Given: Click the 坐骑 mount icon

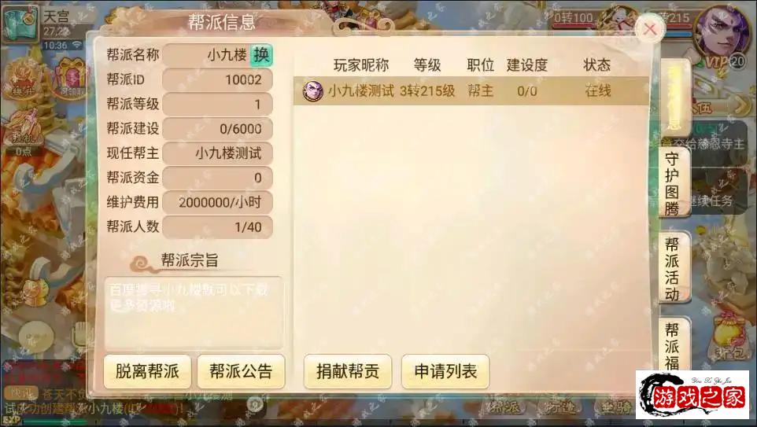Looking at the screenshot, I should (617, 407).
